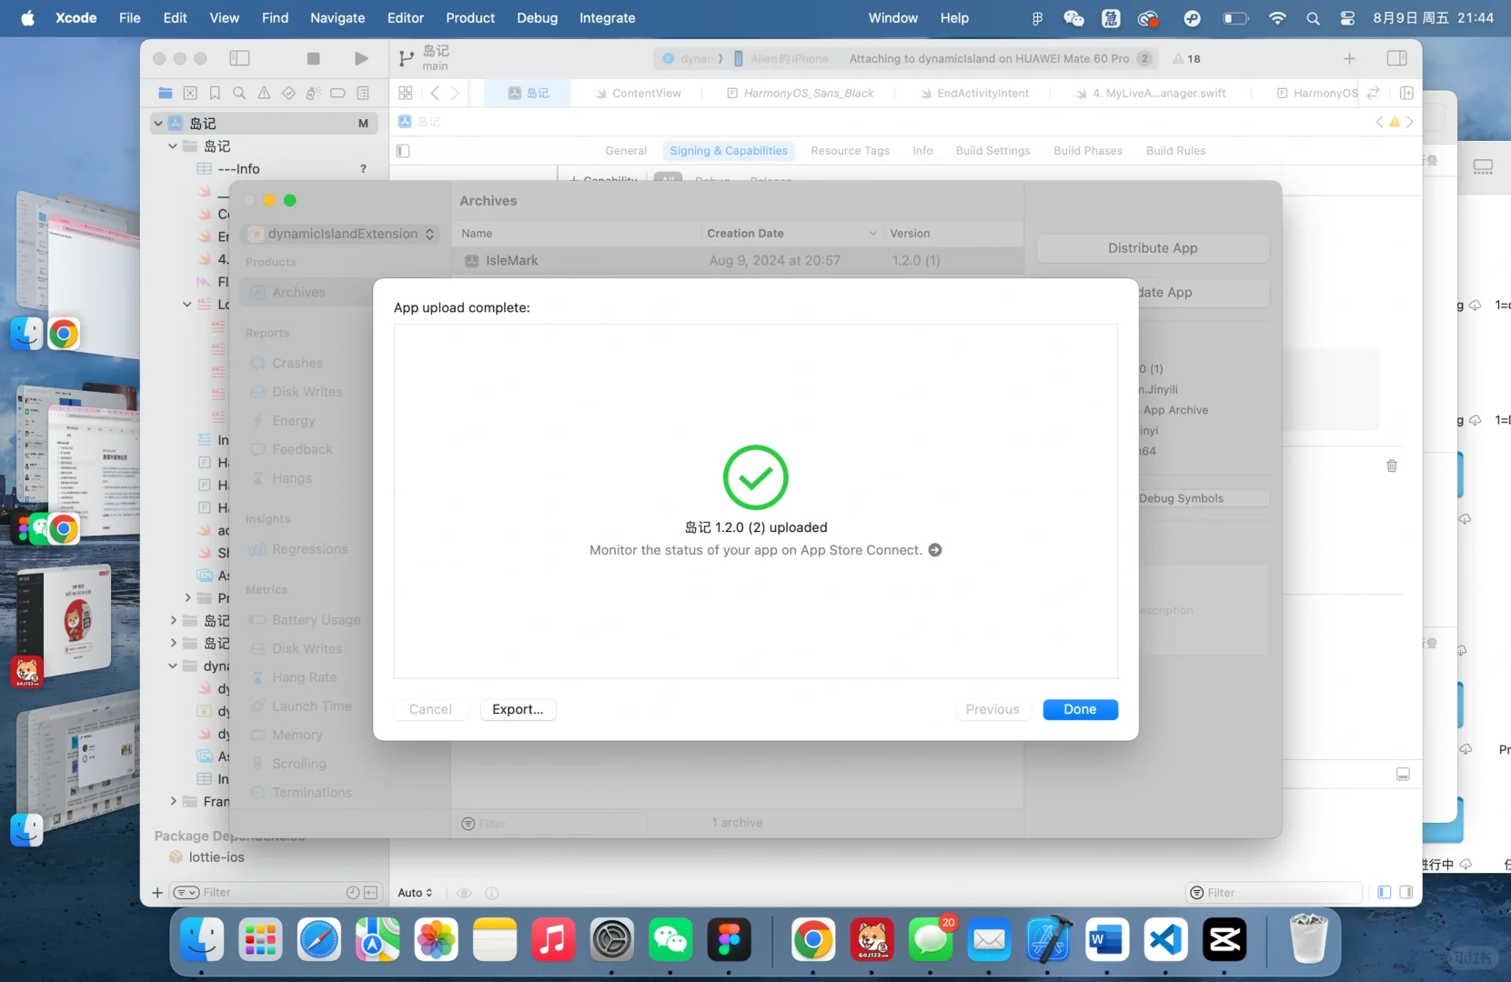Screen dimensions: 1511x982
Task: Open the Build Rules tab
Action: pos(1175,151)
